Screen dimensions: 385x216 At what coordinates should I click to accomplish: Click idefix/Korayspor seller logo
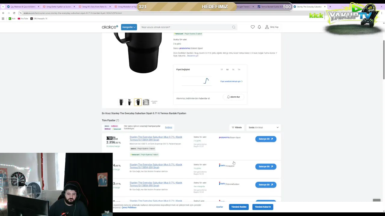tap(227, 165)
